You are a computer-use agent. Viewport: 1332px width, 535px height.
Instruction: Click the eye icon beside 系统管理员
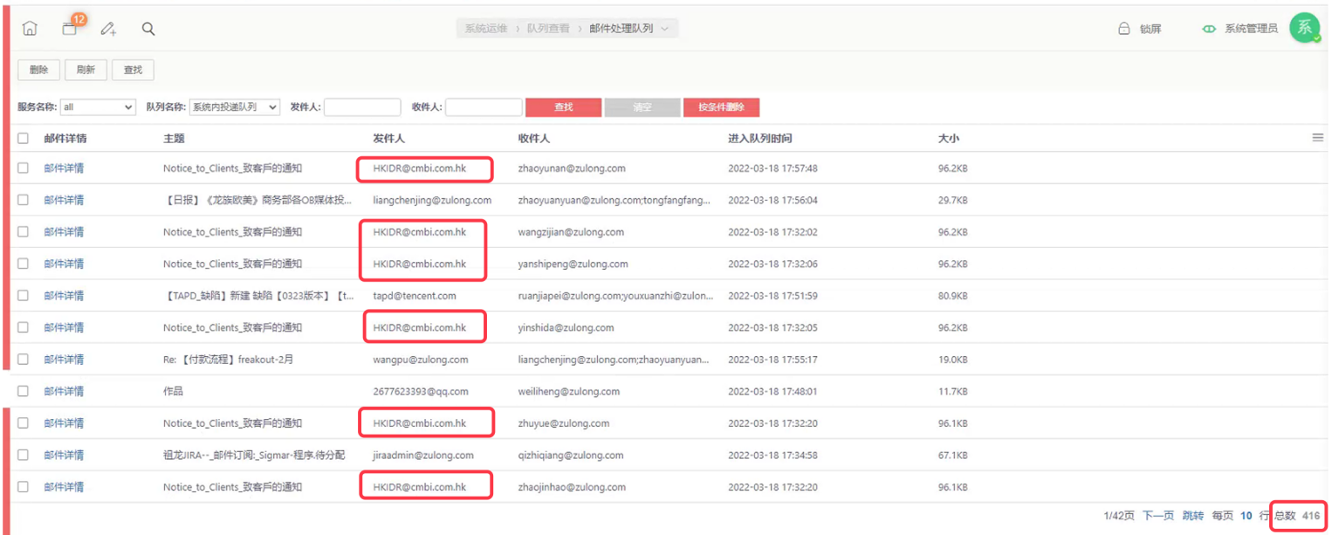point(1209,29)
